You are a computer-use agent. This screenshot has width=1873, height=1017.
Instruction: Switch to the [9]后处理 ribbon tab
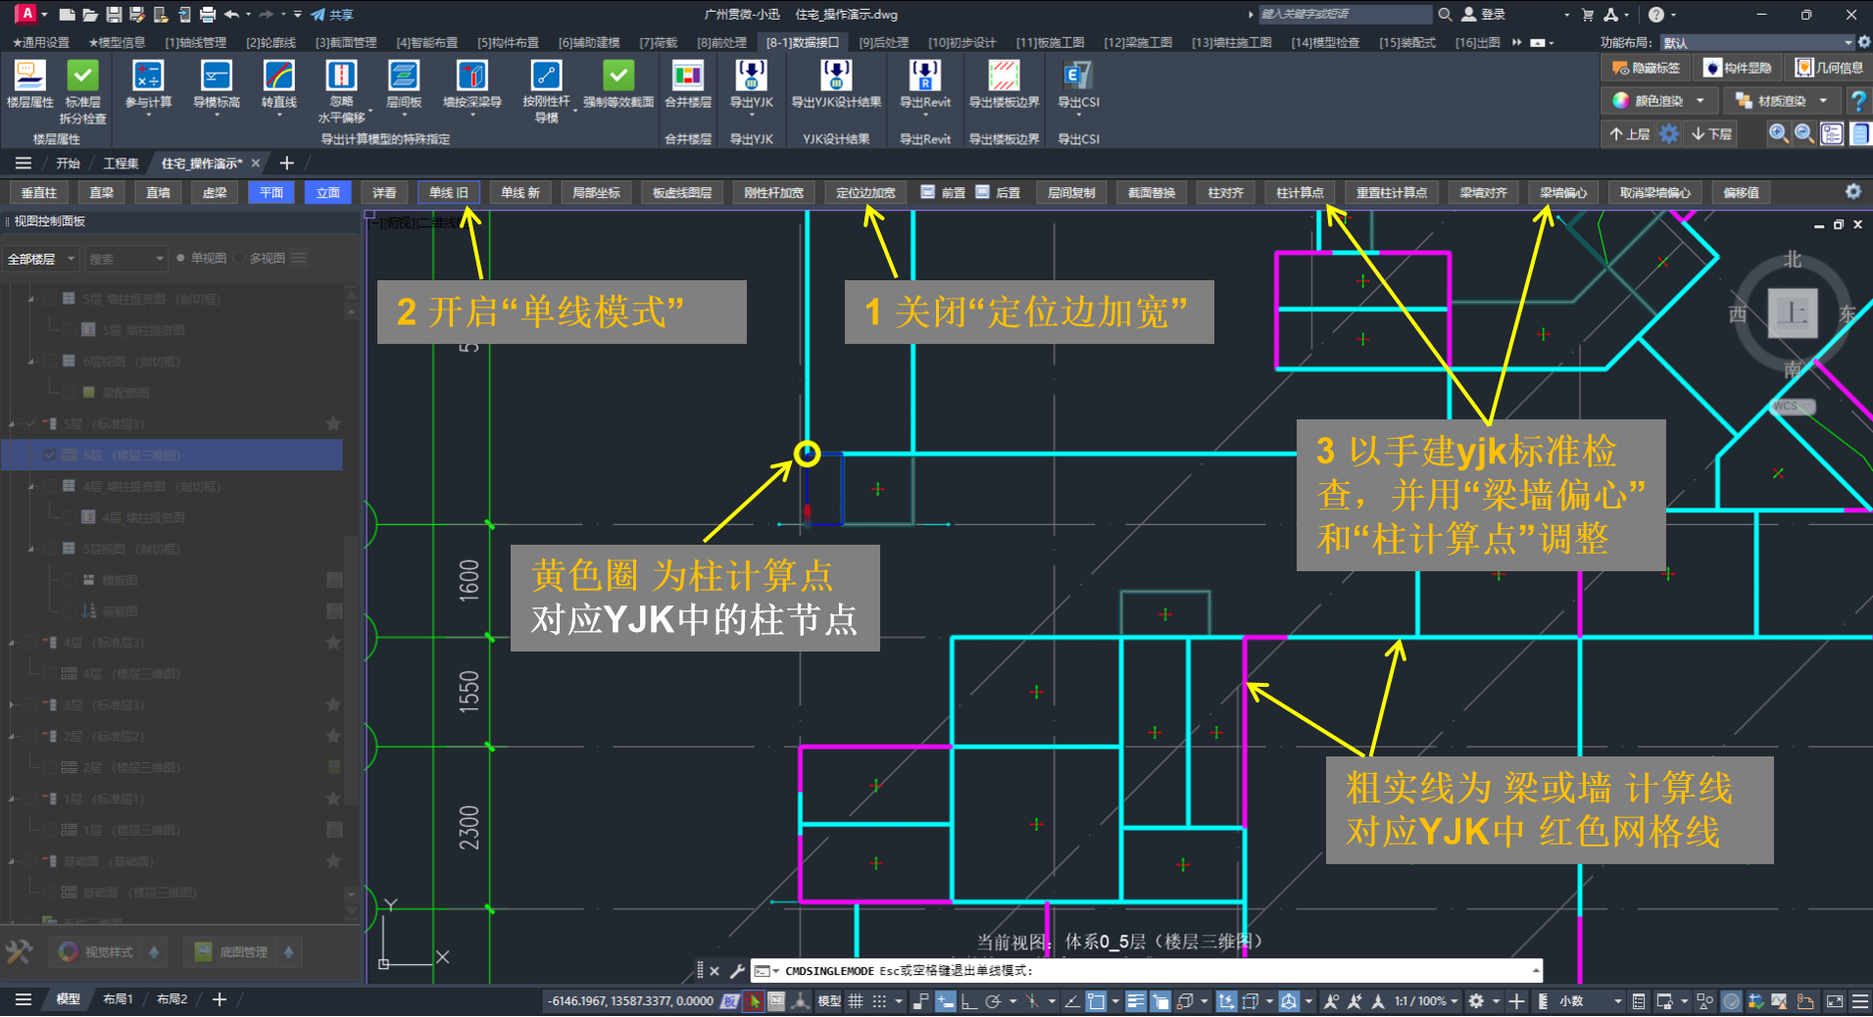[x=883, y=42]
